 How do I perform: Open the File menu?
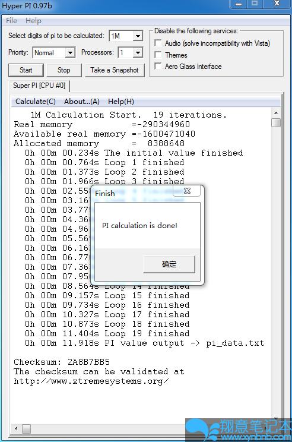(11, 21)
